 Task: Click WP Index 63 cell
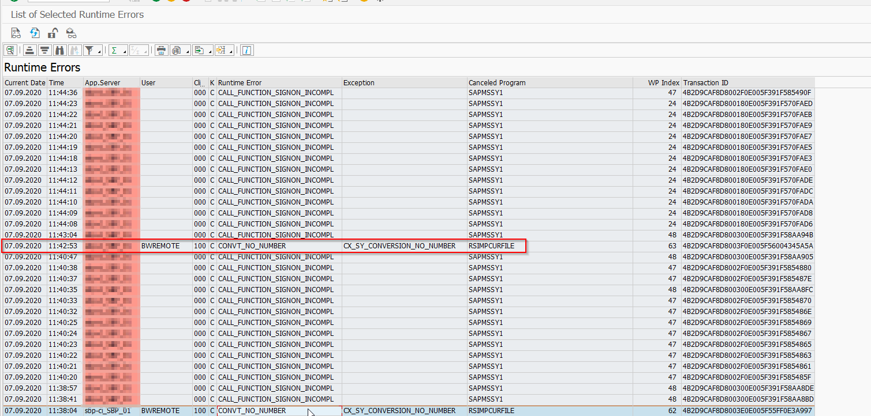(657, 246)
